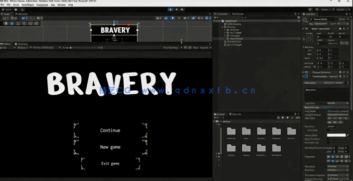Click the New game button
353x181 pixels.
(x=110, y=147)
